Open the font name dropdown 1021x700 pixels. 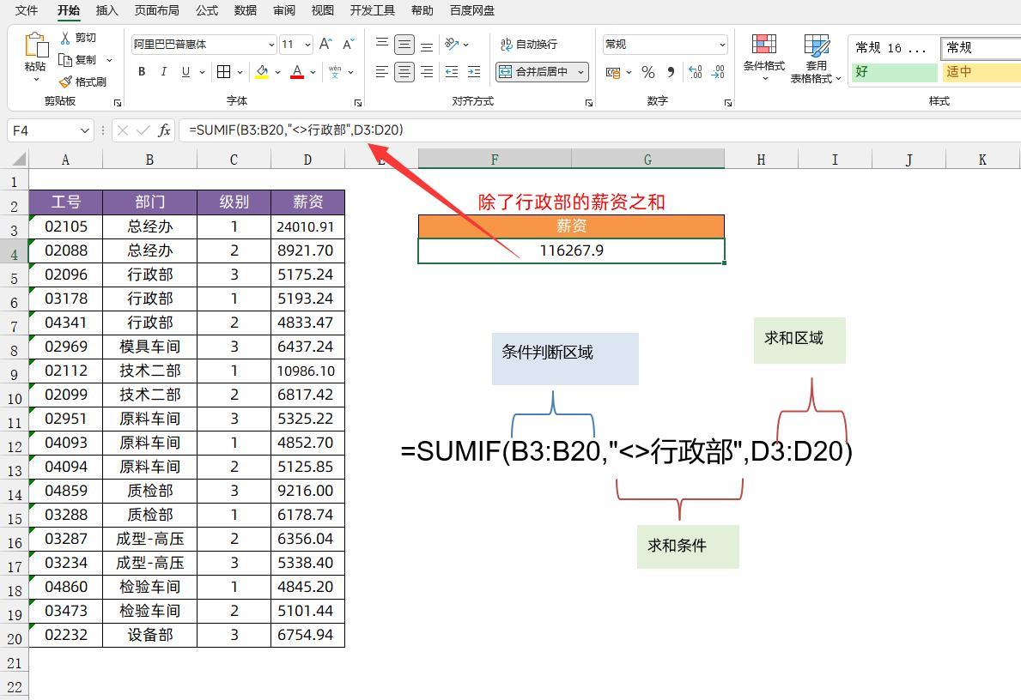(x=271, y=45)
